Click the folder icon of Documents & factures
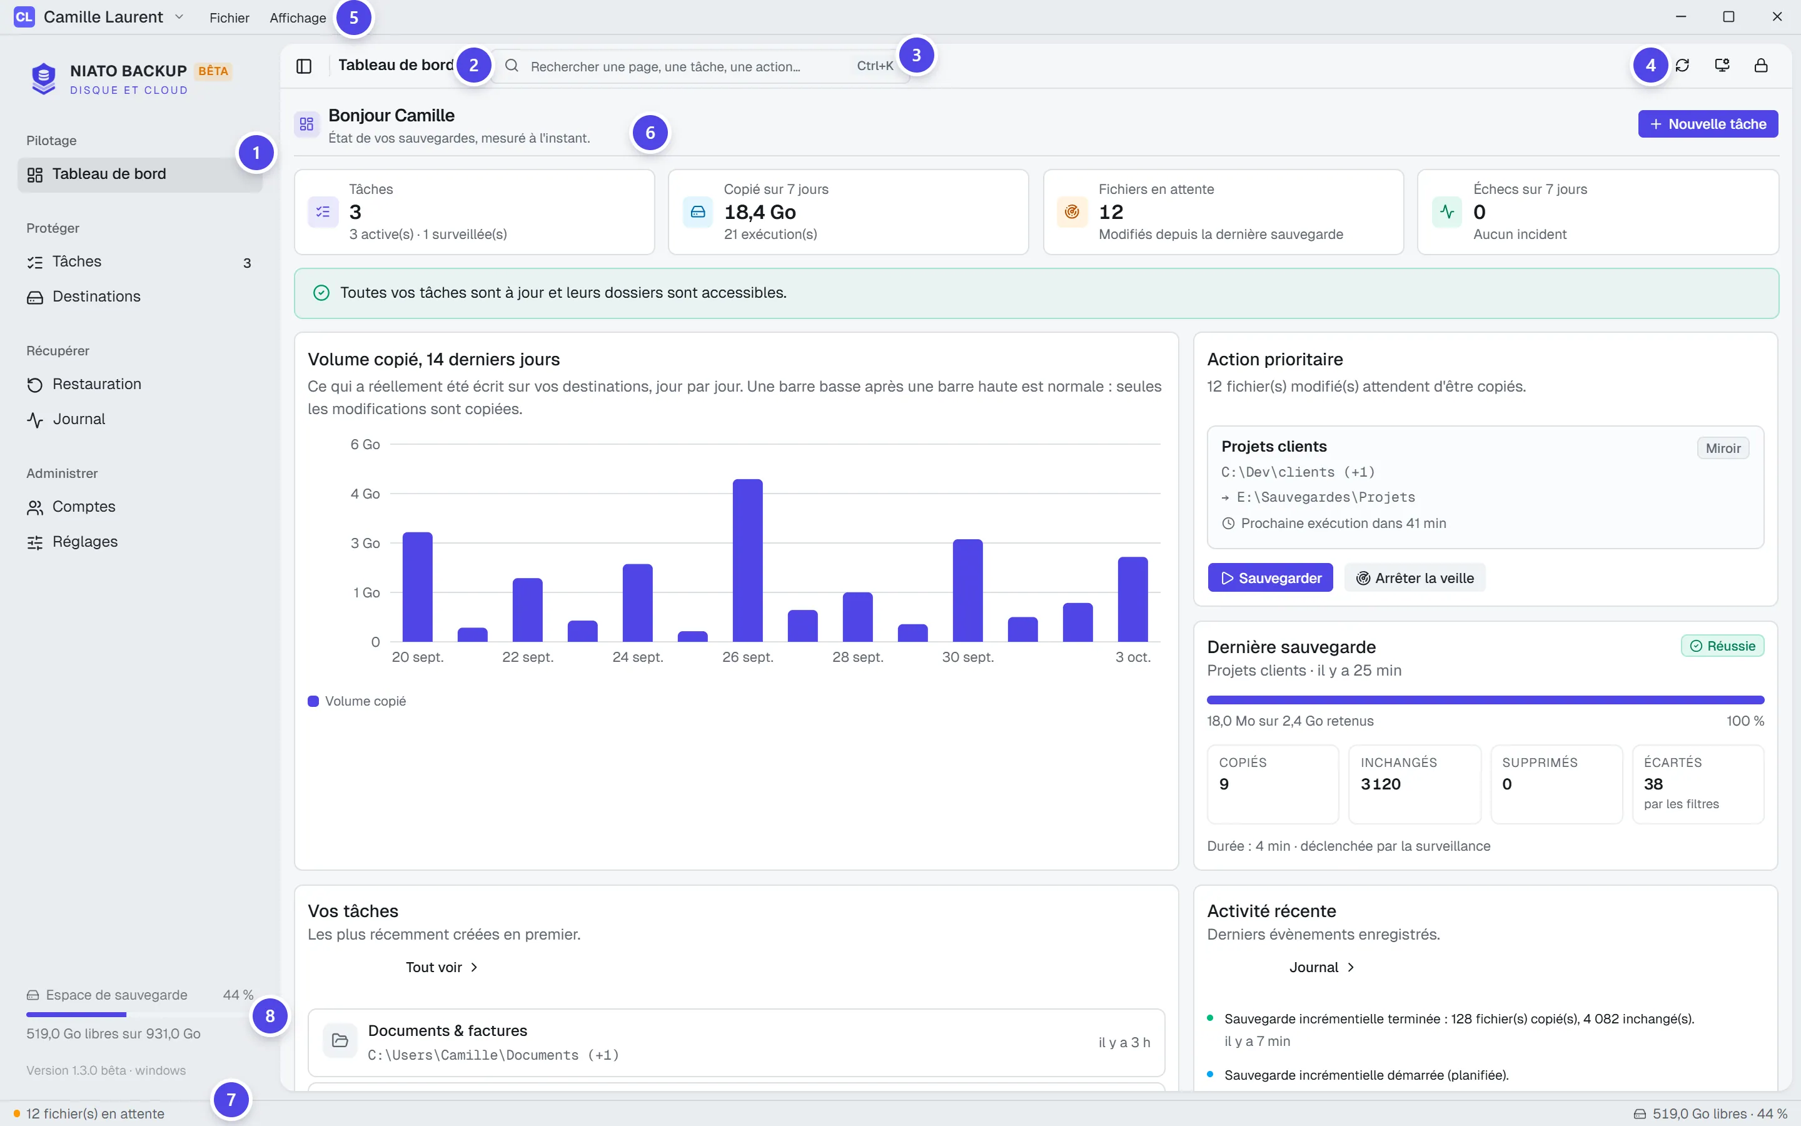 coord(340,1040)
